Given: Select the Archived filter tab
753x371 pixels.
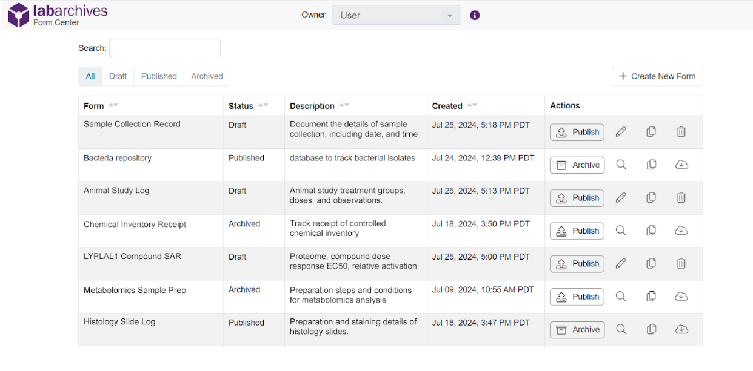Looking at the screenshot, I should coord(206,76).
